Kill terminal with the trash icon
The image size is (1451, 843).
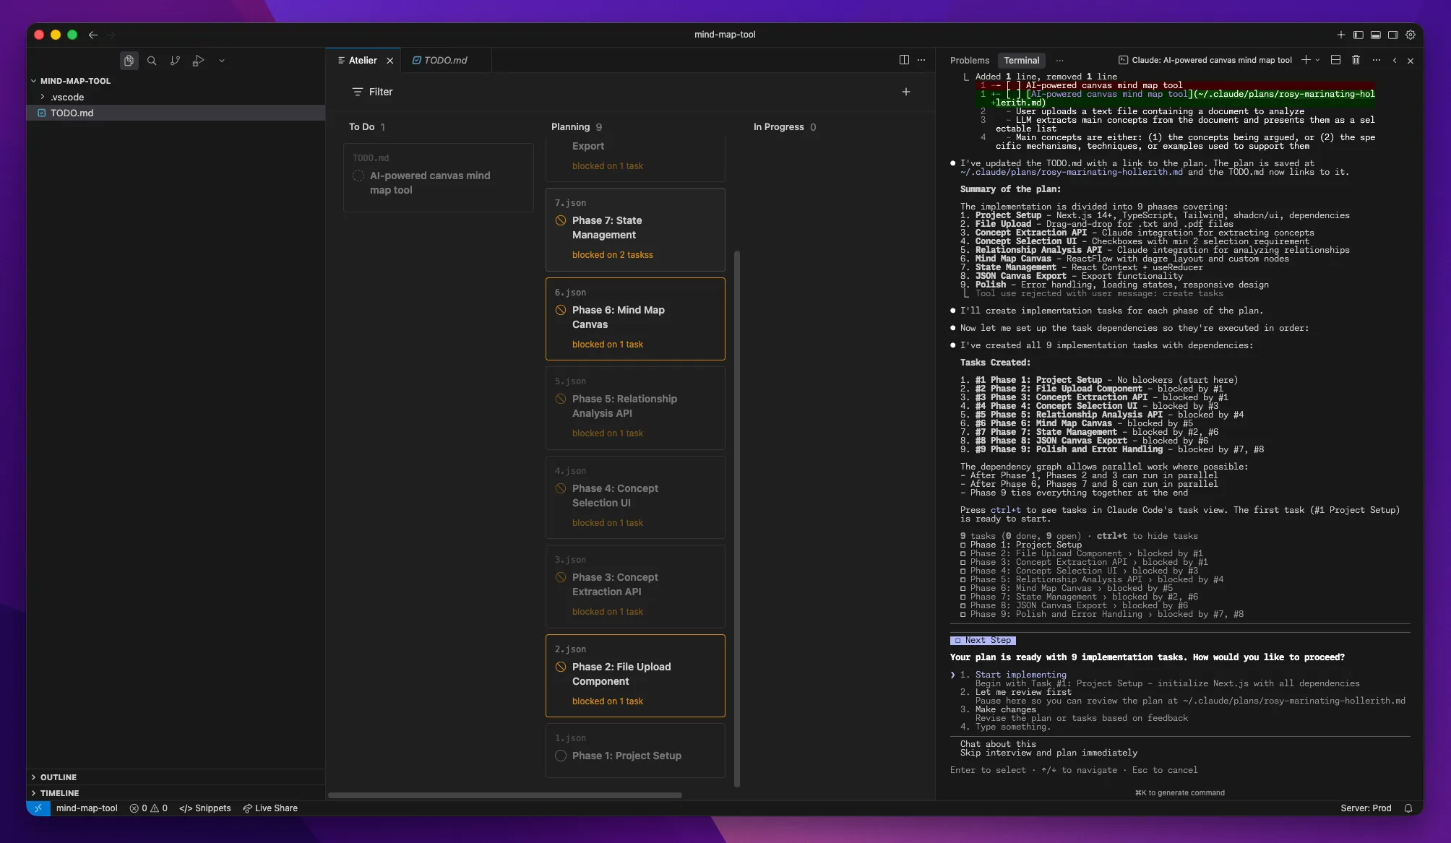[1356, 60]
